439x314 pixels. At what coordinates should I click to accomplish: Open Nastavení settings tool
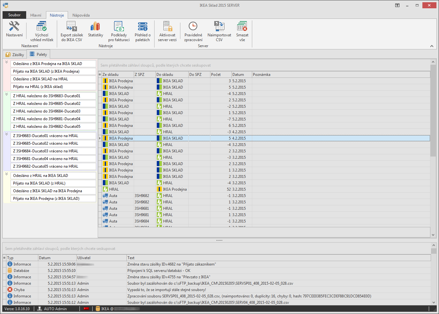[x=14, y=29]
